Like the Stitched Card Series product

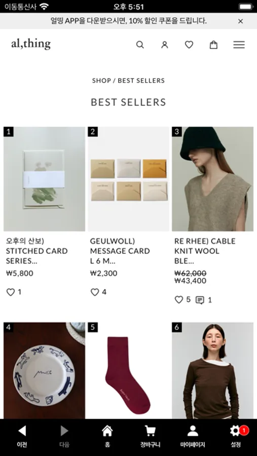(11, 292)
